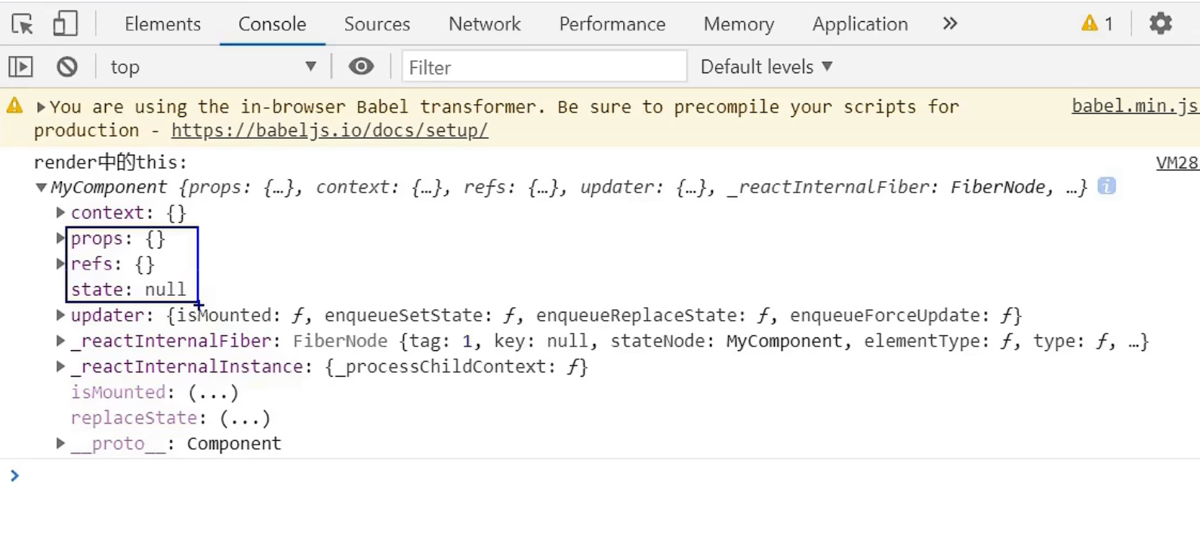Image resolution: width=1200 pixels, height=542 pixels.
Task: Switch to the Elements tab
Action: [x=162, y=24]
